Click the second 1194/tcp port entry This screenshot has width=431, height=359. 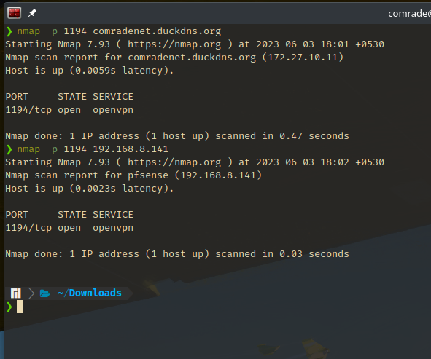click(28, 228)
